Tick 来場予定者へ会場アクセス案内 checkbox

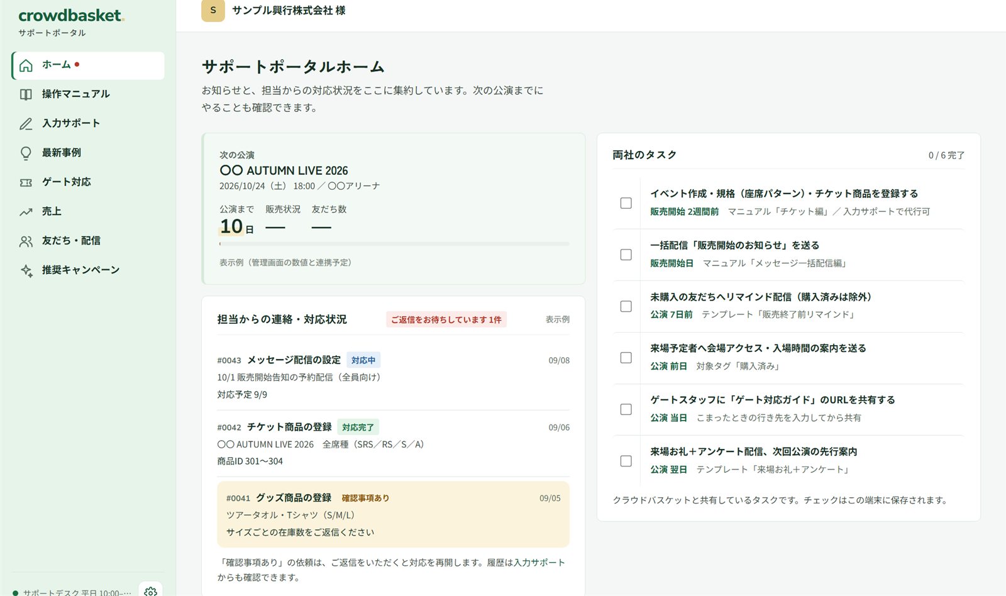tap(626, 358)
